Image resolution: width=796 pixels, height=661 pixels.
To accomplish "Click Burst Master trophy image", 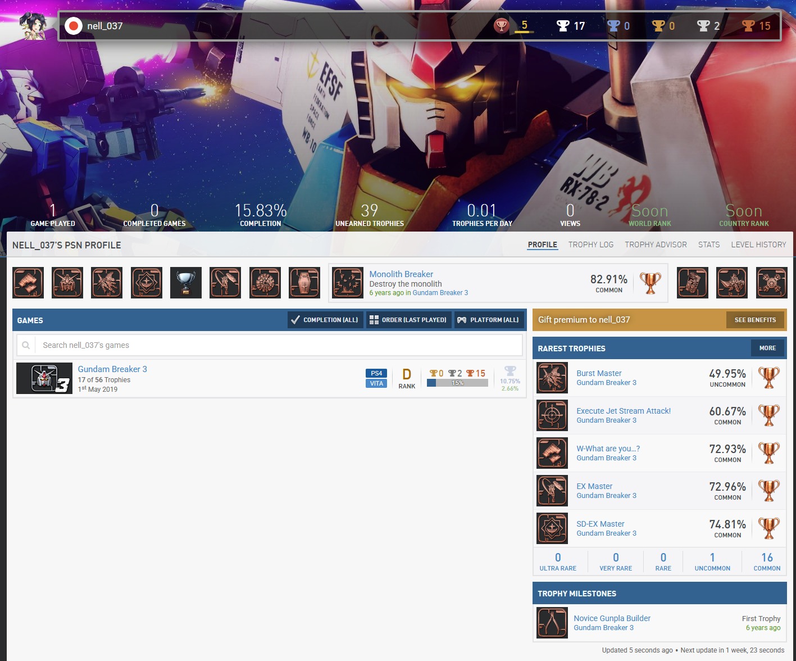I will coord(552,378).
